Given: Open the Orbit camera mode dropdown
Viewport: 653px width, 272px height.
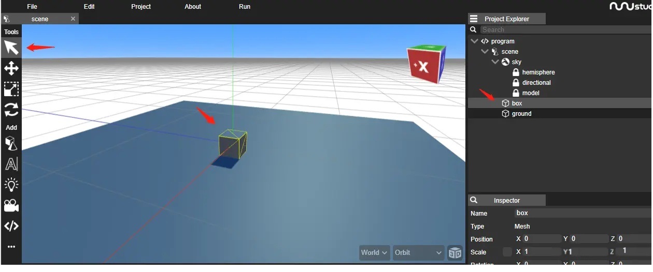Looking at the screenshot, I should 418,253.
